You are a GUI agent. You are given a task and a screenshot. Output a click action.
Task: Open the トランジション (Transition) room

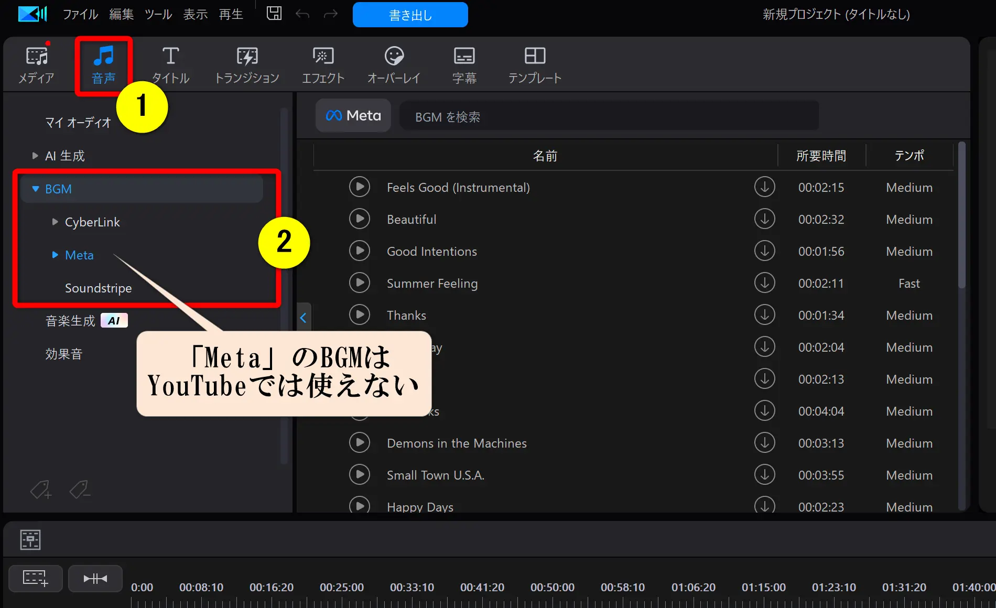pos(247,66)
